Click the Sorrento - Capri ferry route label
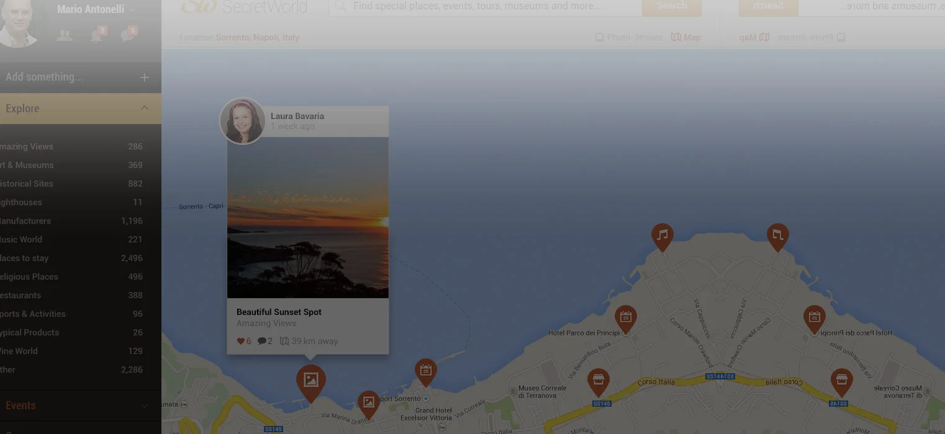The image size is (945, 434). 201,206
